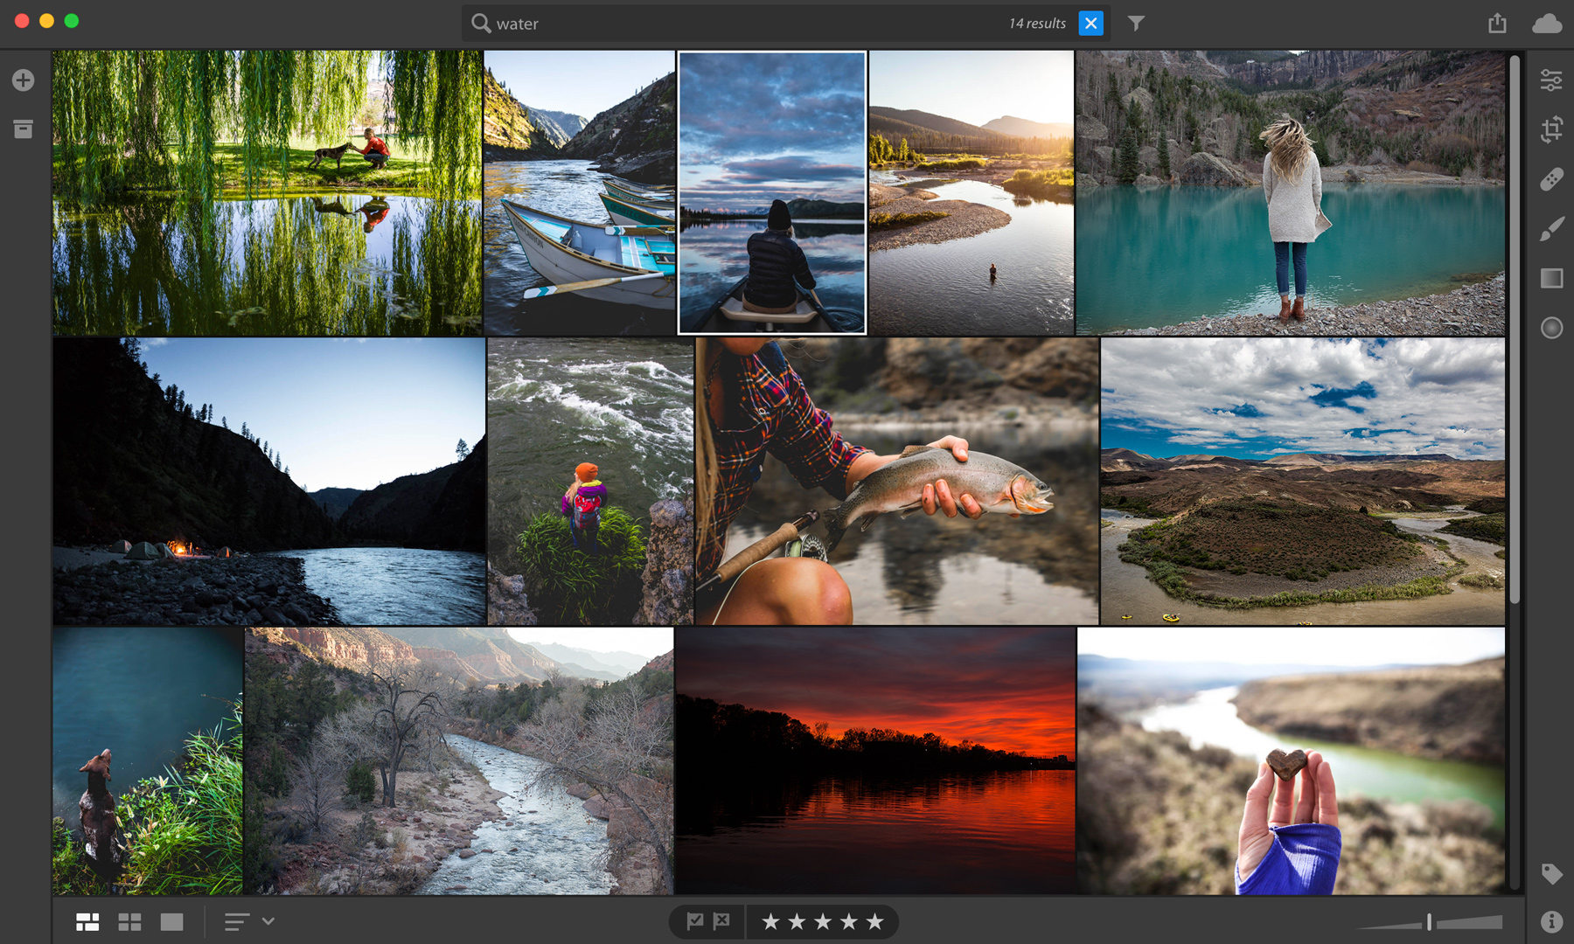Clear the water search query

(x=1090, y=24)
